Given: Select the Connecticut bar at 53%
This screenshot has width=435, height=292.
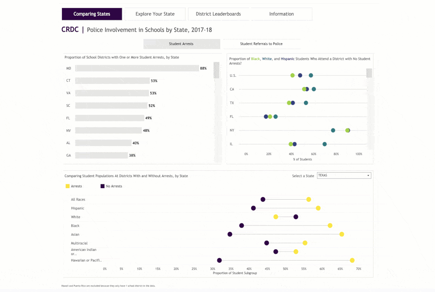Looking at the screenshot, I should 112,81.
